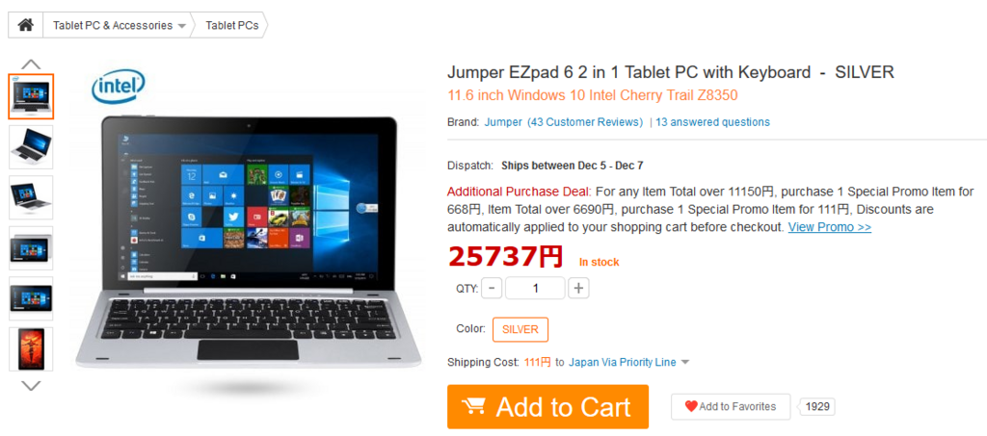Decrease quantity with minus button
The height and width of the screenshot is (436, 987).
(492, 289)
